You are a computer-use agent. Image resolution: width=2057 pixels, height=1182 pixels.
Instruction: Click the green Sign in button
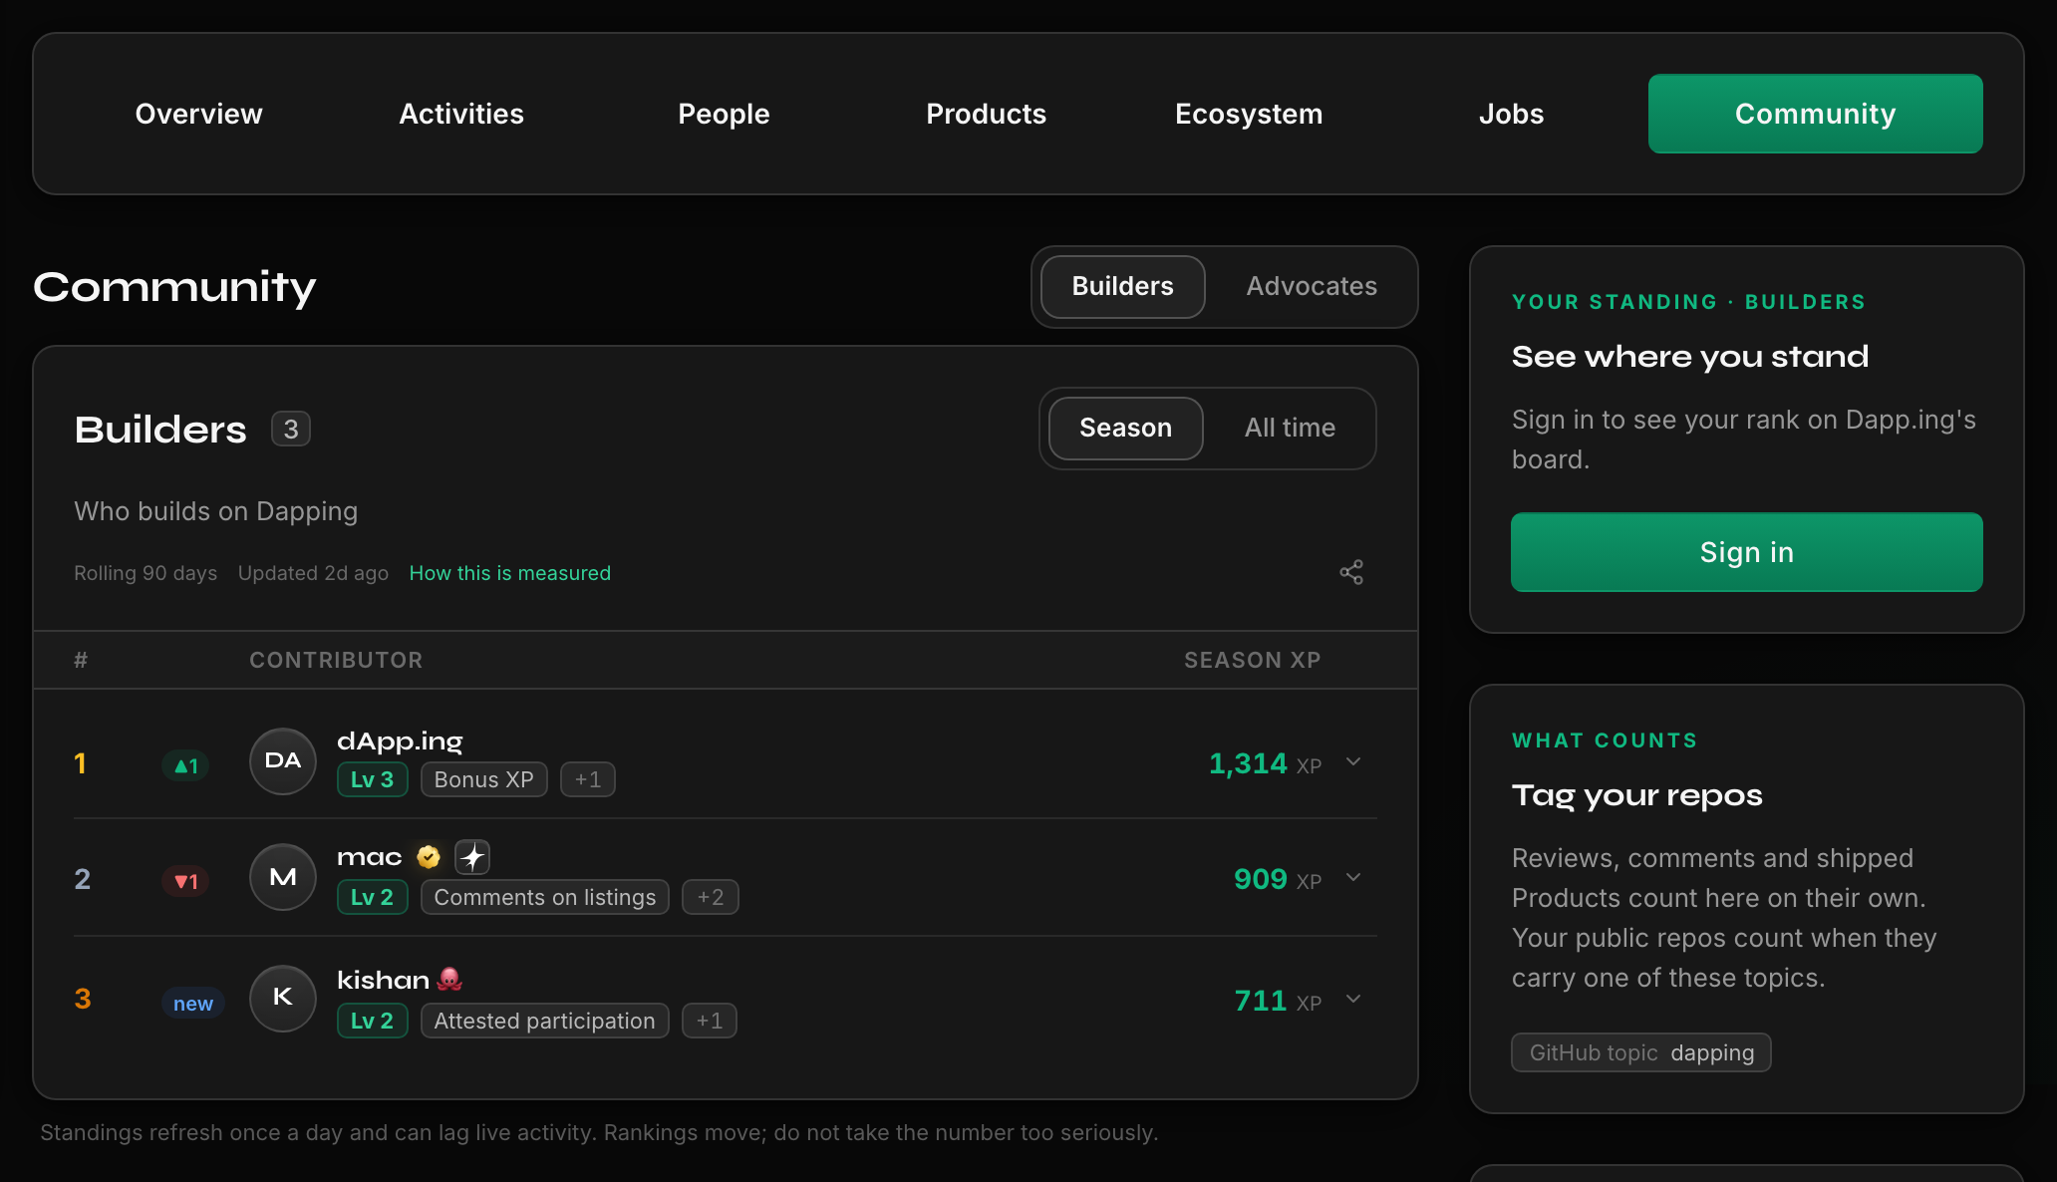[1746, 552]
